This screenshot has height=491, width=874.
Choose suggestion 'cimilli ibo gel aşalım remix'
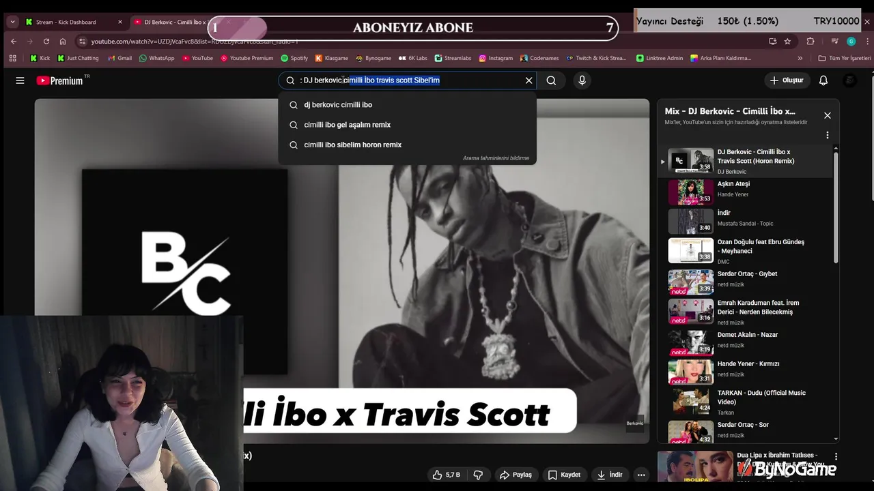[407, 125]
